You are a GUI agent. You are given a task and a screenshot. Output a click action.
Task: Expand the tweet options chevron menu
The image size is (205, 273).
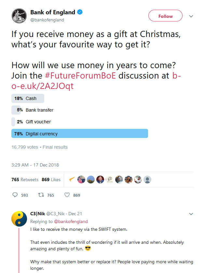pos(191,16)
